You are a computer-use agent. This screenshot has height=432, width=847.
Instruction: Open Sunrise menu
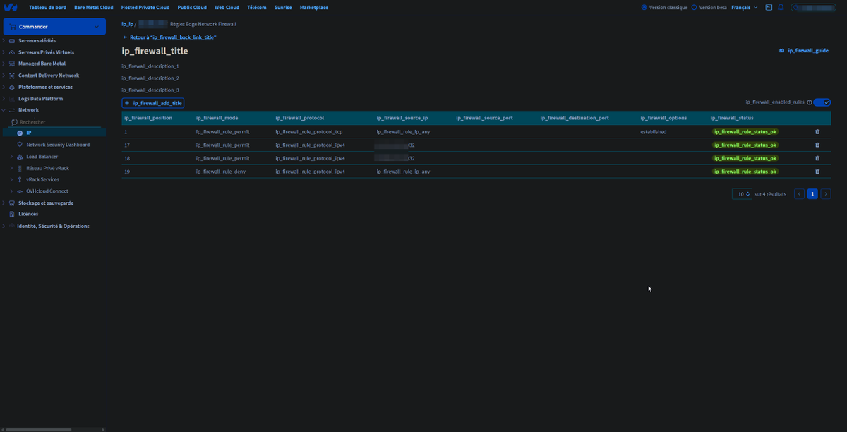pyautogui.click(x=283, y=7)
